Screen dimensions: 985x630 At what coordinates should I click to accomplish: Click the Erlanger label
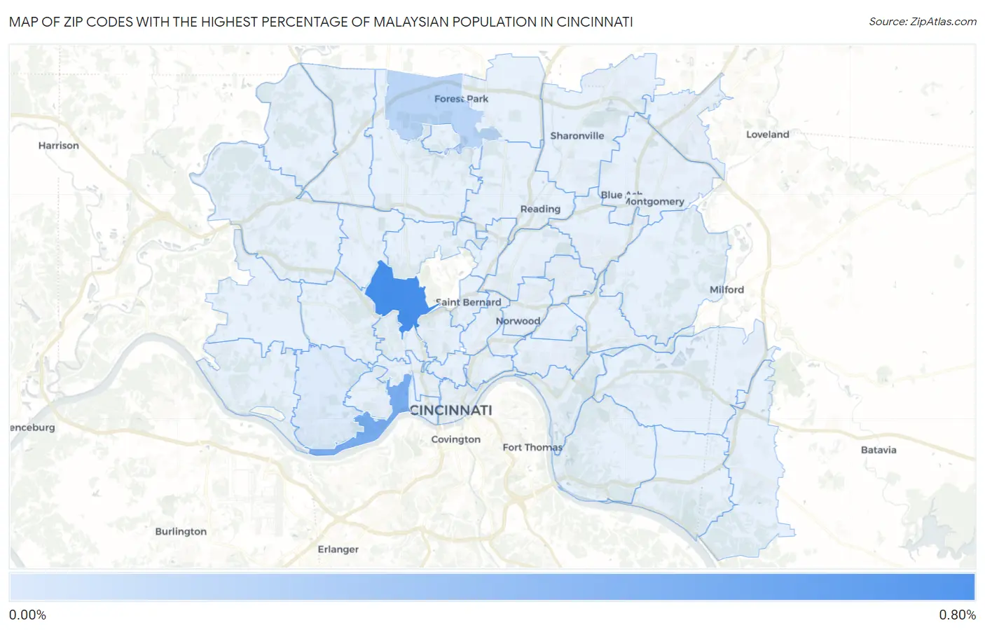[x=338, y=549]
